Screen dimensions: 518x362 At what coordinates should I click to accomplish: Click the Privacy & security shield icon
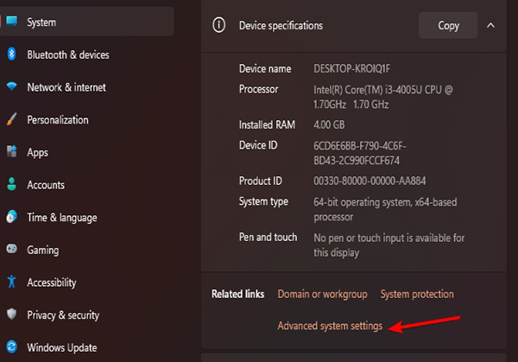click(x=11, y=315)
